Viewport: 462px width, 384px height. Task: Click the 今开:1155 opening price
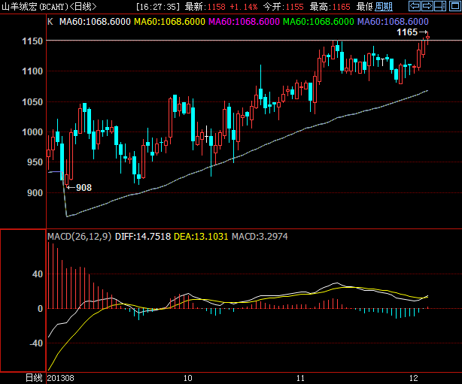click(x=283, y=7)
